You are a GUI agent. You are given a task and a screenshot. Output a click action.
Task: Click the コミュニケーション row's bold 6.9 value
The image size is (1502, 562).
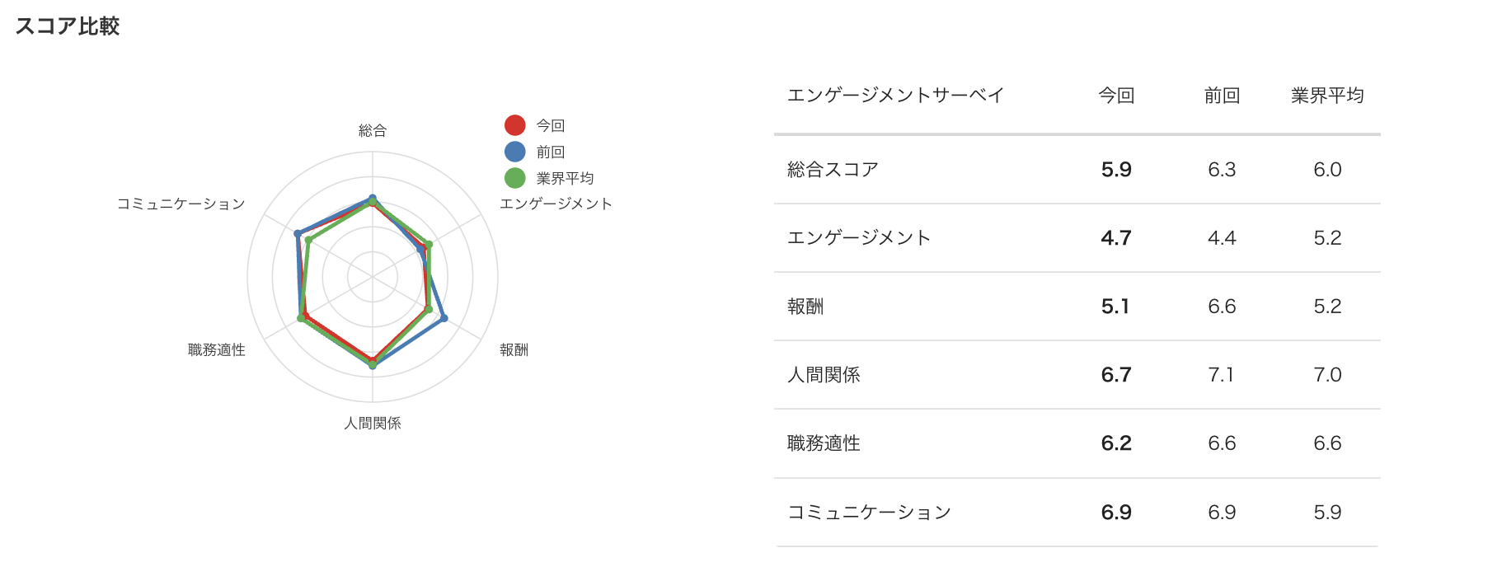pyautogui.click(x=1116, y=513)
